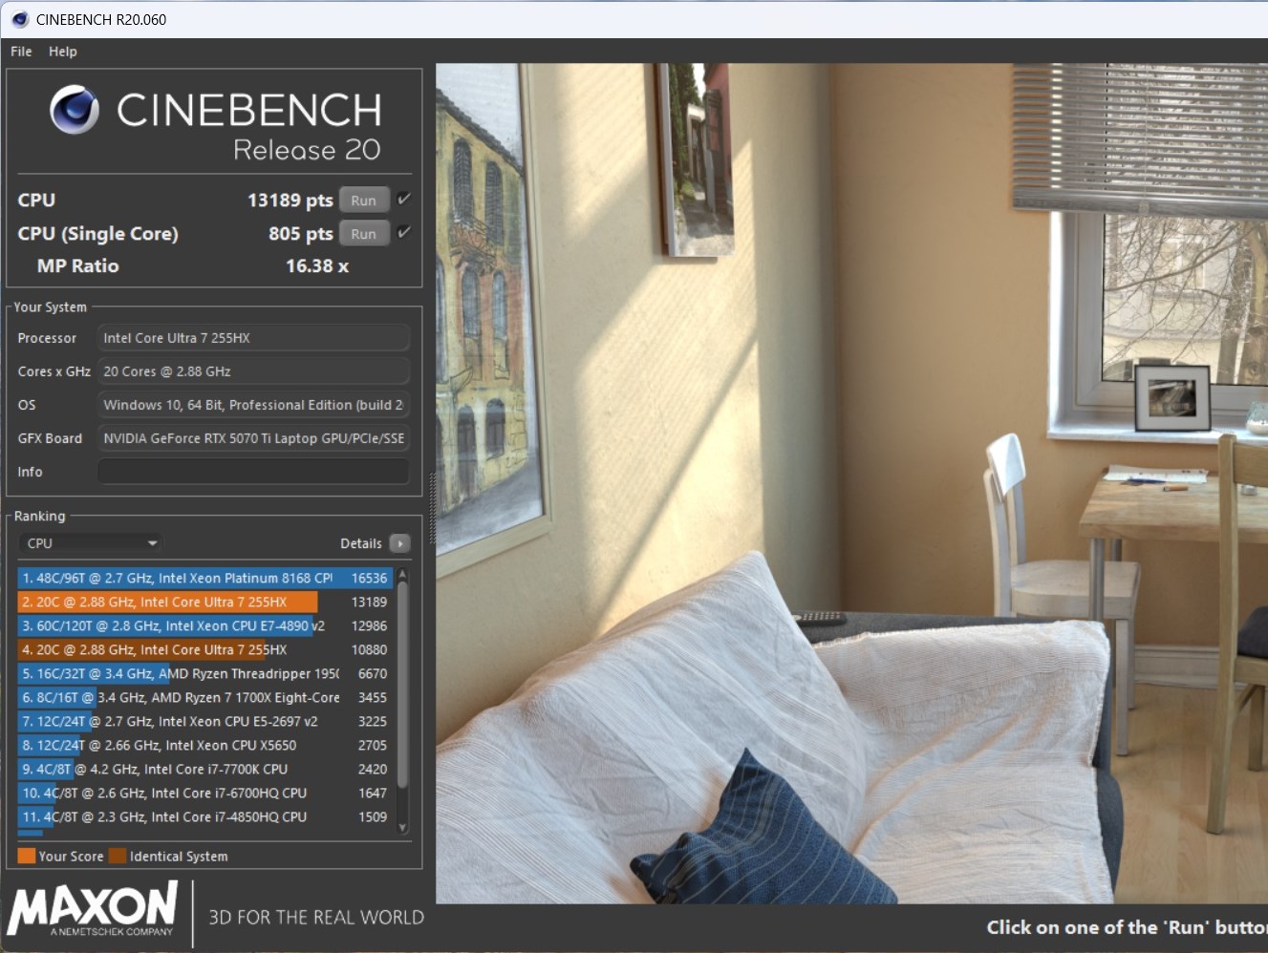This screenshot has height=953, width=1268.
Task: Click the empty Info text field
Action: [253, 472]
